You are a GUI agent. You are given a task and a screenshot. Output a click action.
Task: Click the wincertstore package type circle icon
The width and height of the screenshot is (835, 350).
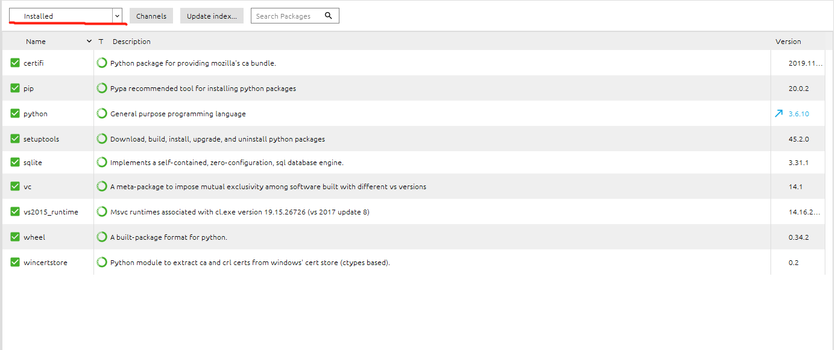tap(102, 262)
